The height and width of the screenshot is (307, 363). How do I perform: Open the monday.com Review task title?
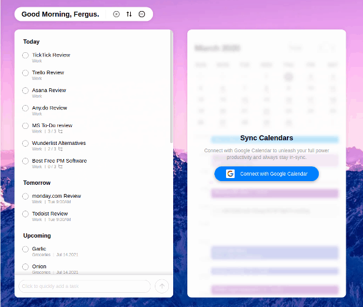(x=57, y=196)
